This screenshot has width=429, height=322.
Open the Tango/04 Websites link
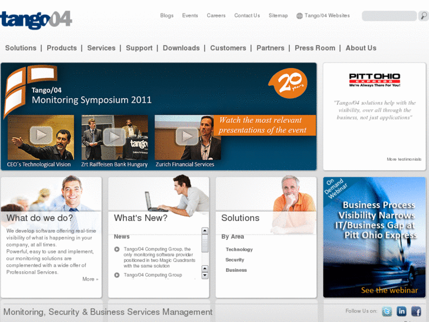[x=328, y=15]
